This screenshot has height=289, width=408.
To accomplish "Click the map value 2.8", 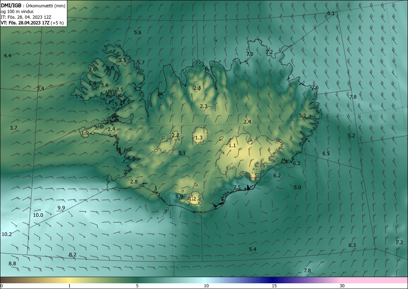I will click(134, 182).
